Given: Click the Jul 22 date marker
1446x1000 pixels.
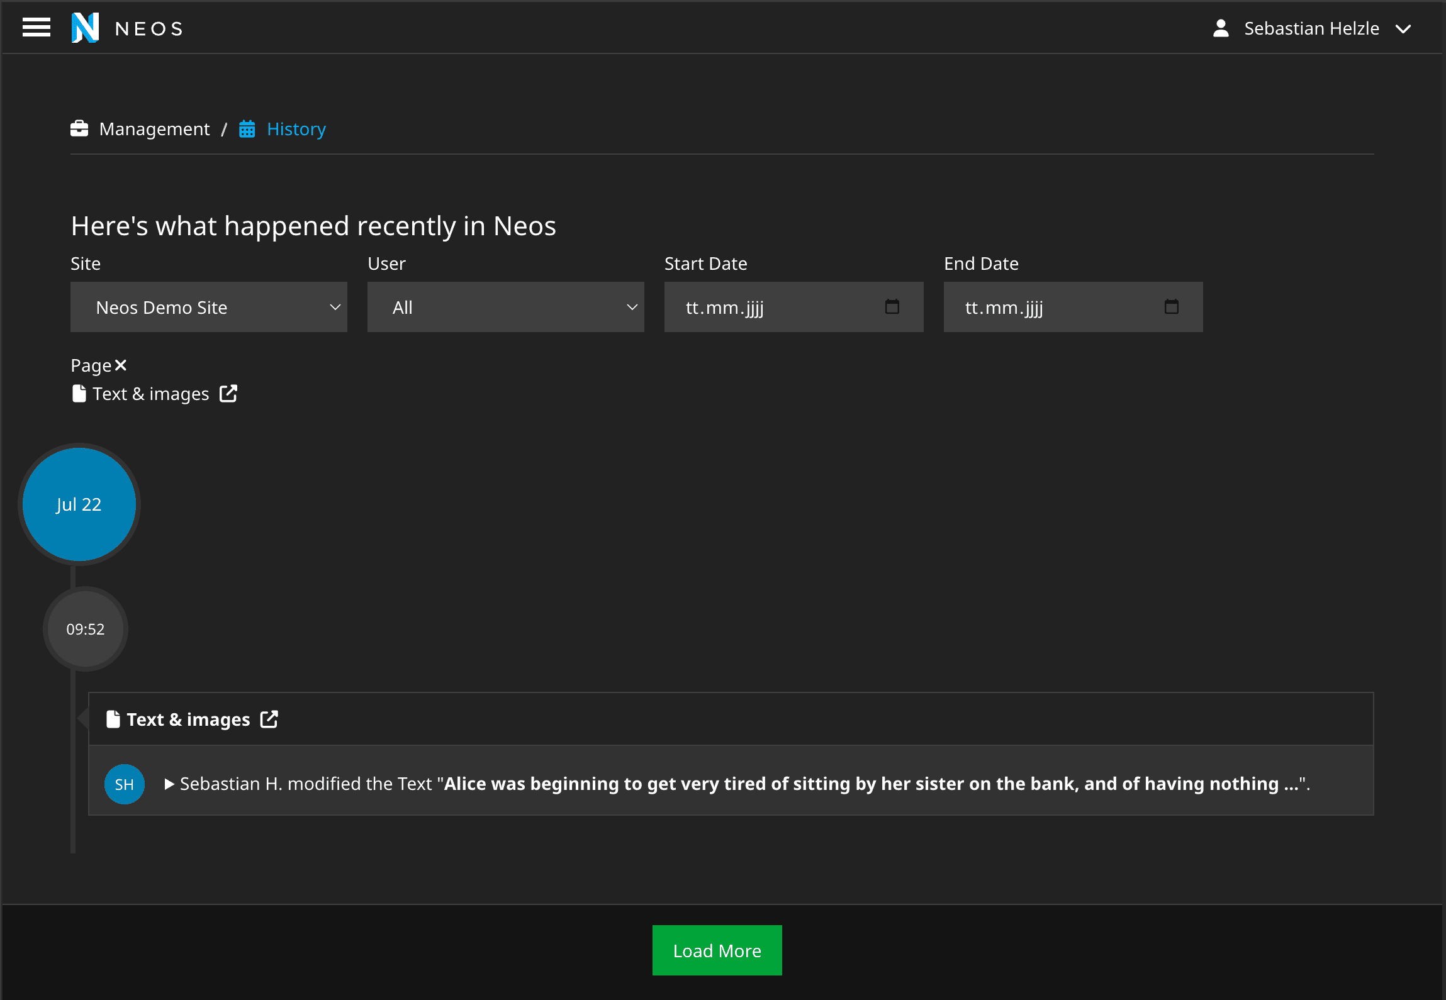Looking at the screenshot, I should 79,504.
